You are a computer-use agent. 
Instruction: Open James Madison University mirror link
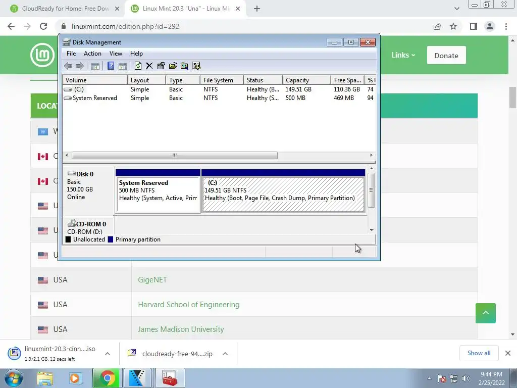tap(181, 329)
